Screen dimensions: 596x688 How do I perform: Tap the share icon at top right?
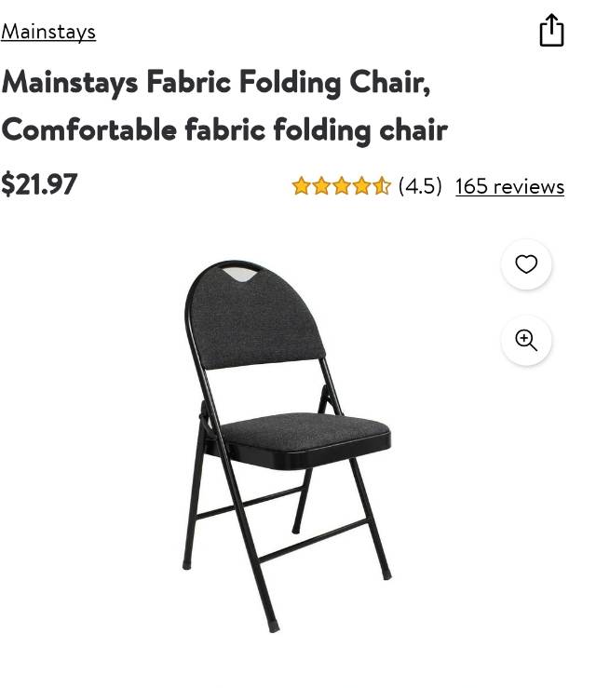coord(551,30)
